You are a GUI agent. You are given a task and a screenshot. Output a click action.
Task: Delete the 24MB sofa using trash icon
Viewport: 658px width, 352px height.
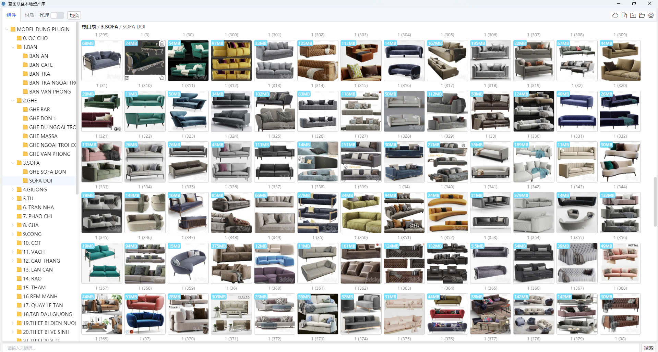162,43
